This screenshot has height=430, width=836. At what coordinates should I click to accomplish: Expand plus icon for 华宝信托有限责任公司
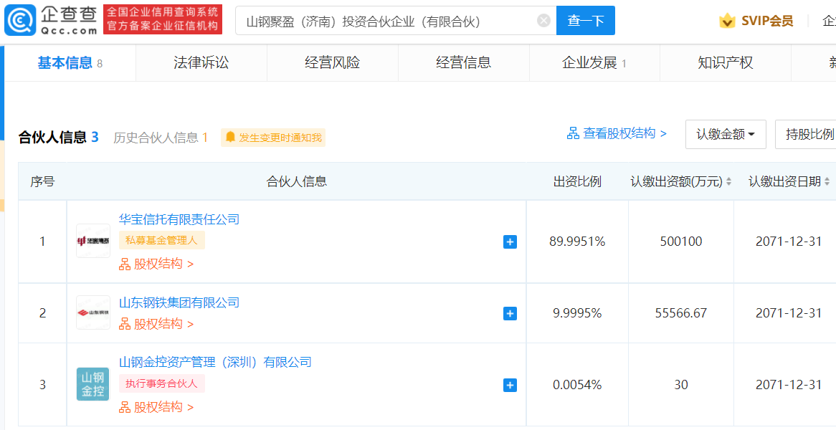tap(510, 242)
